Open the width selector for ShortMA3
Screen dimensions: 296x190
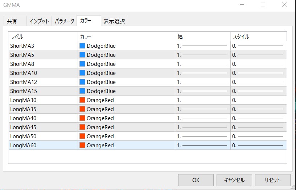203,46
